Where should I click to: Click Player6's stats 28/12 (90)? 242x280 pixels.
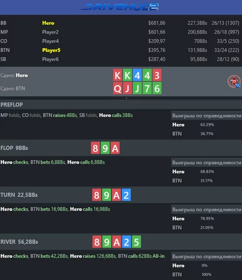(x=228, y=59)
